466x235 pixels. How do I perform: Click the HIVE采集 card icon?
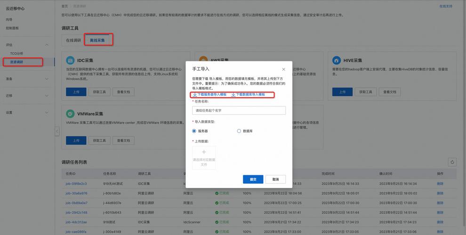pos(337,60)
